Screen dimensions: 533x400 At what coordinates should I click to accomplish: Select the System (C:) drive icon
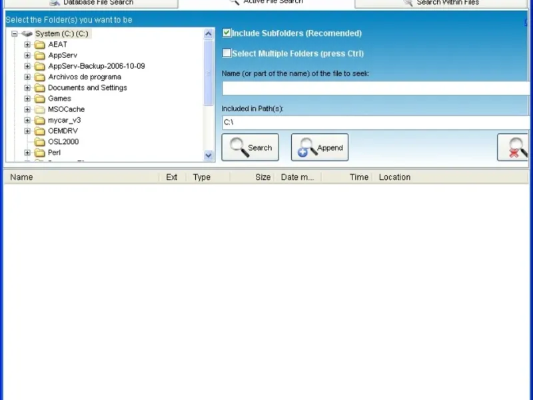pyautogui.click(x=27, y=34)
